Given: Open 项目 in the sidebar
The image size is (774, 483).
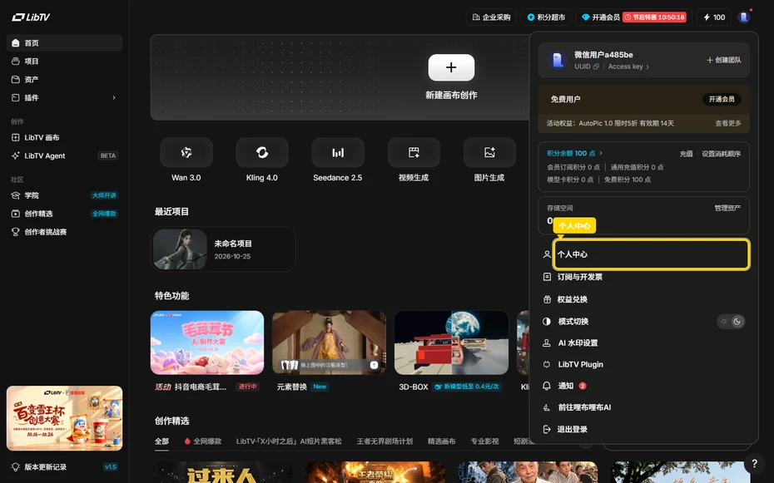Looking at the screenshot, I should point(65,62).
